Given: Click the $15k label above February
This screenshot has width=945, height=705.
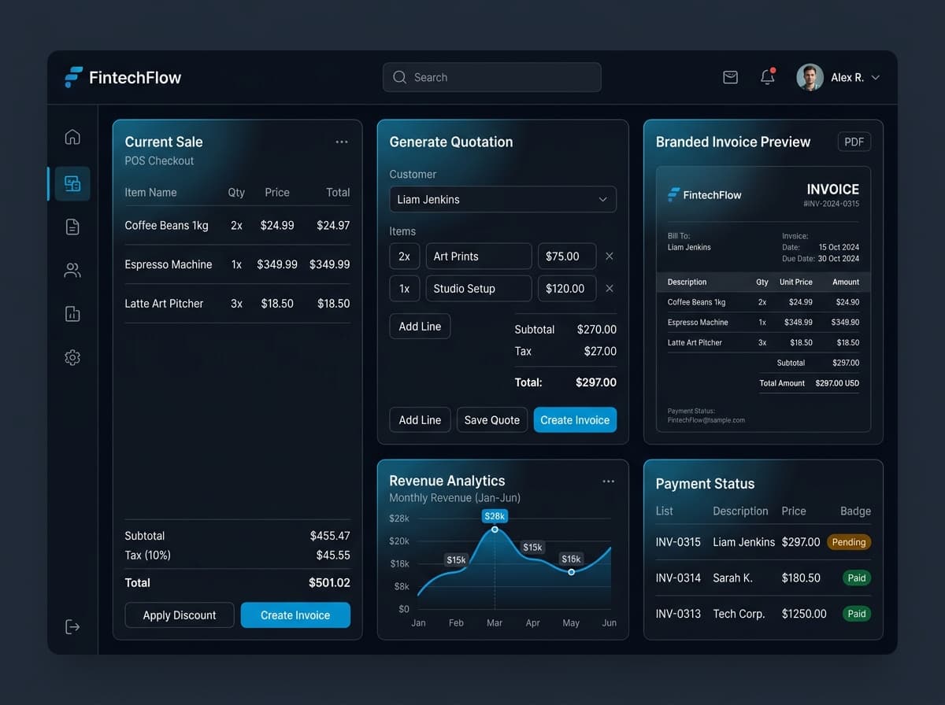Looking at the screenshot, I should (x=456, y=560).
